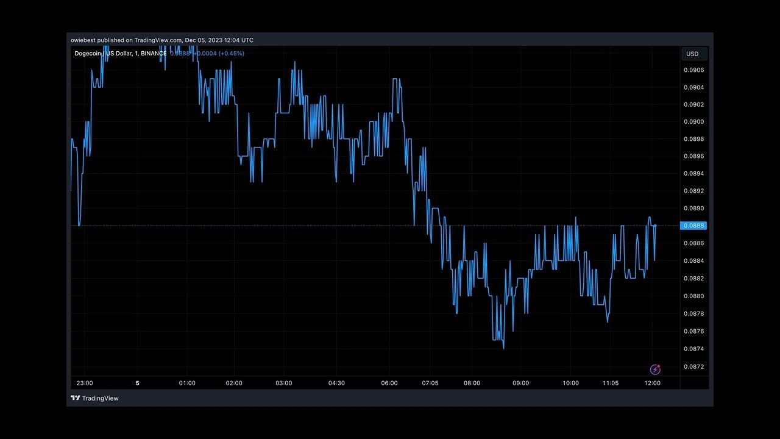
Task: Click the 23:00 label on time axis
Action: 85,383
